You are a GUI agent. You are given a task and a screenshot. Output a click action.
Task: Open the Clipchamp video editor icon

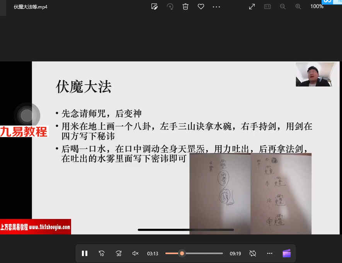point(286,253)
